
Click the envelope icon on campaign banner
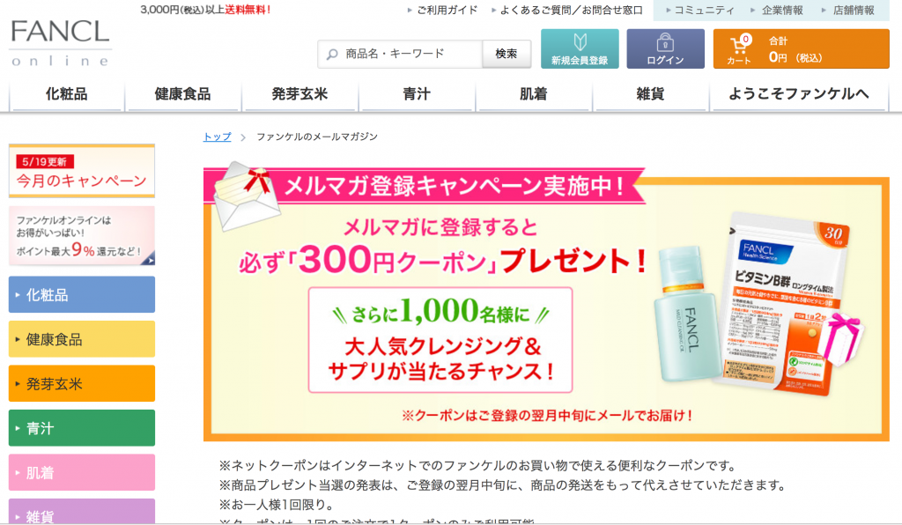245,196
